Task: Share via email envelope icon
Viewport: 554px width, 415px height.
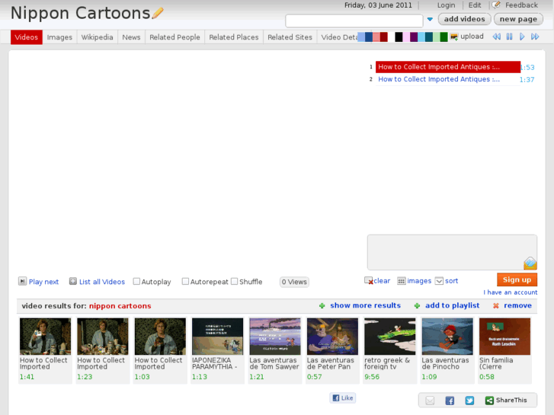Action: pos(430,401)
